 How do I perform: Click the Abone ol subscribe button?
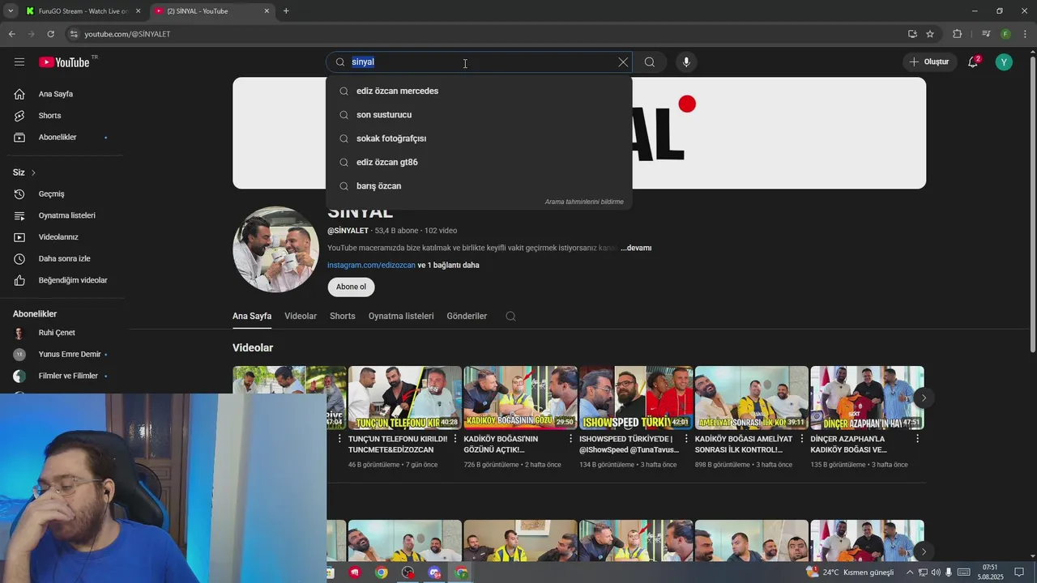351,287
